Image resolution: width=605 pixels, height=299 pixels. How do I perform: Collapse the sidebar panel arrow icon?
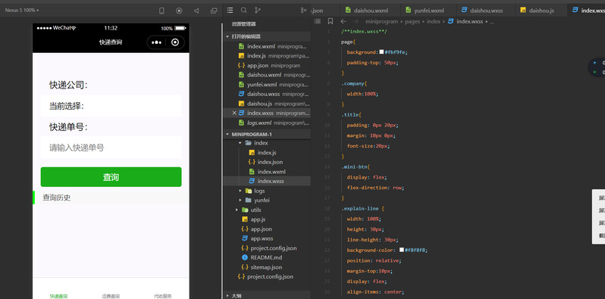(x=304, y=11)
